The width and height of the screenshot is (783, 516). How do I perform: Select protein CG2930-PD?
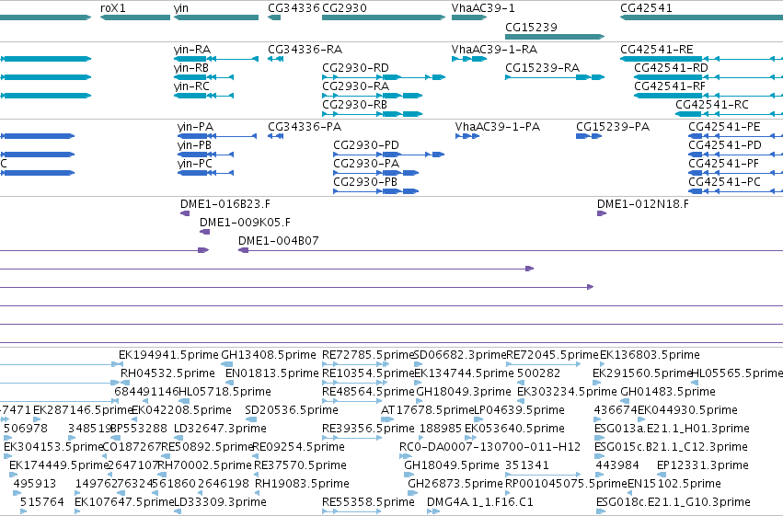pos(366,145)
